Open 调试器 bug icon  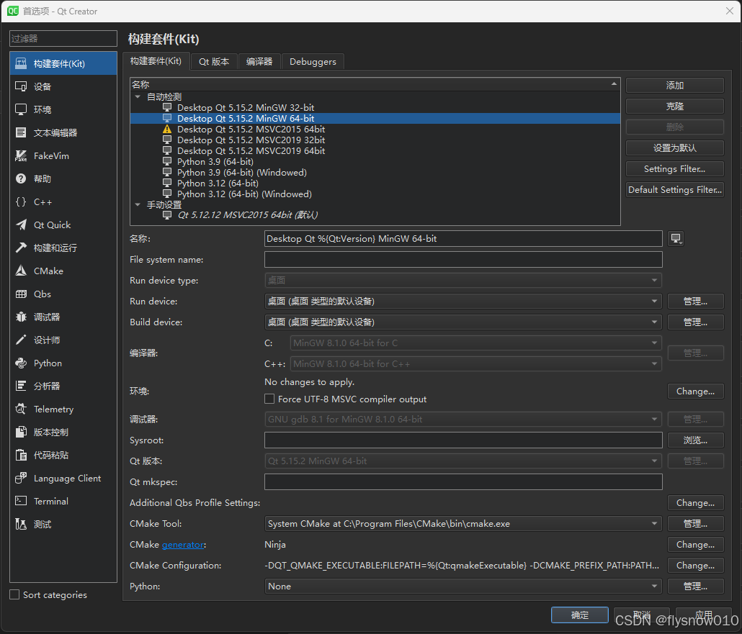tap(21, 317)
